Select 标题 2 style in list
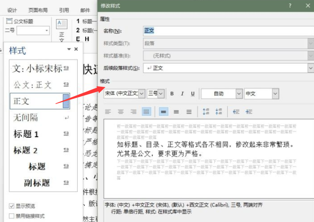This screenshot has height=222, width=314. click(x=40, y=150)
